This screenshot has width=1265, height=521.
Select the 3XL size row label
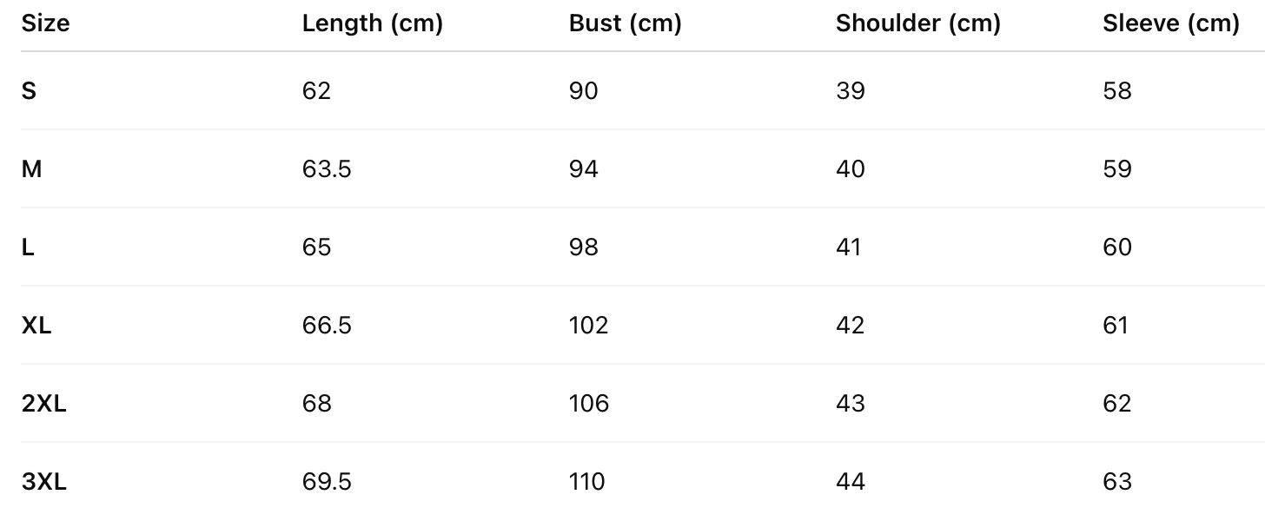(43, 482)
